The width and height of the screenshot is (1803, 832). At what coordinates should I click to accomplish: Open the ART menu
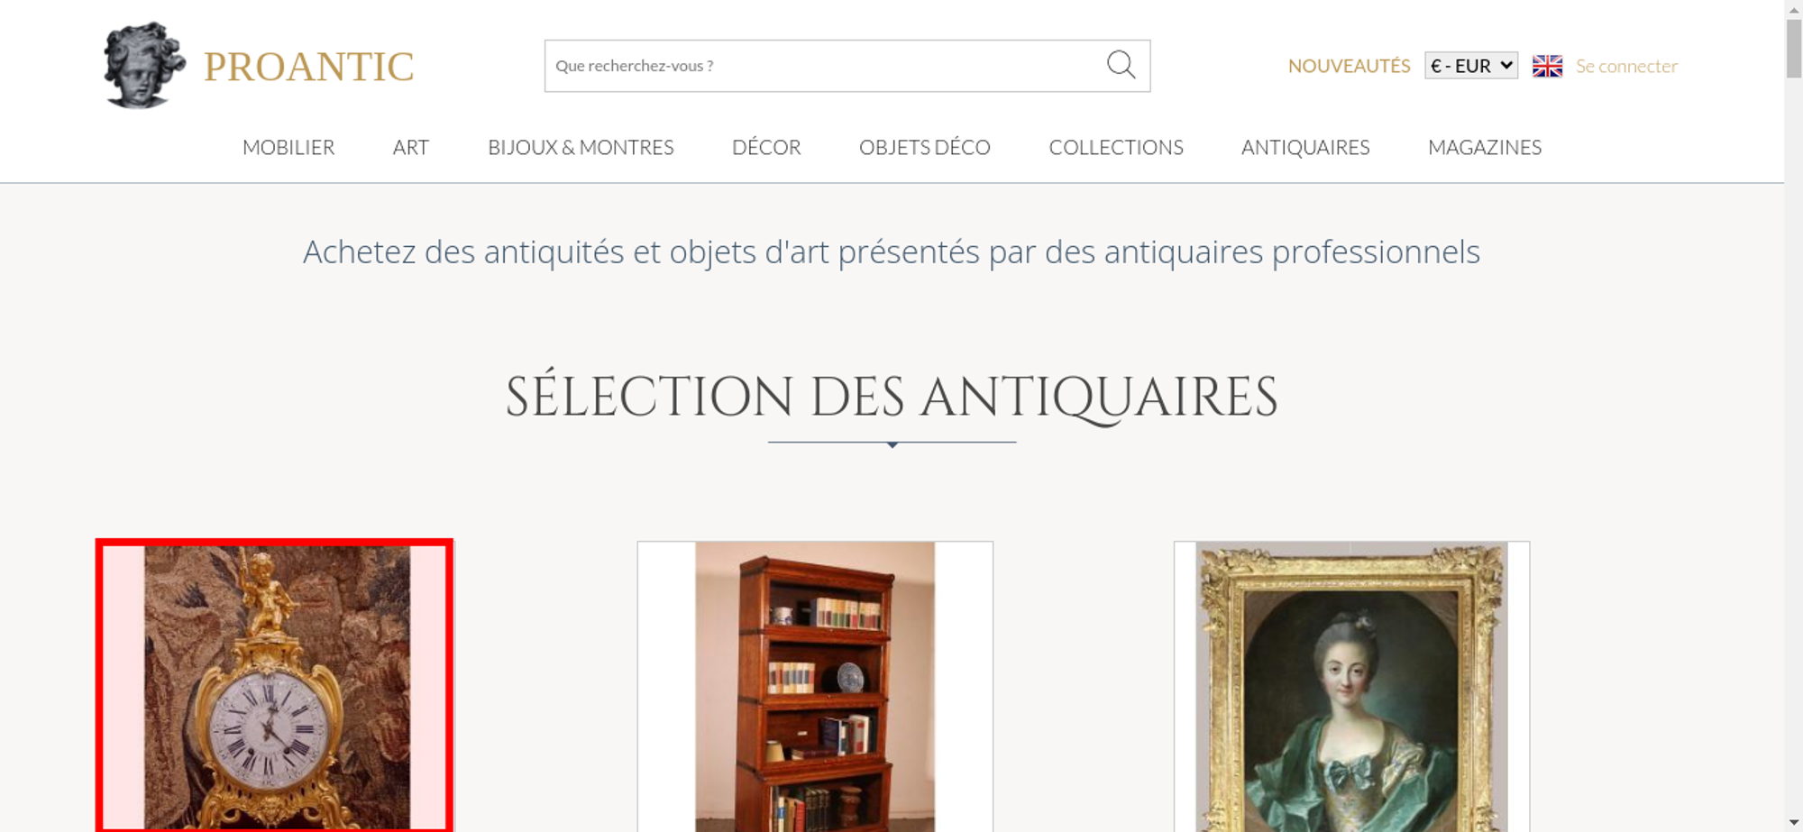tap(411, 147)
